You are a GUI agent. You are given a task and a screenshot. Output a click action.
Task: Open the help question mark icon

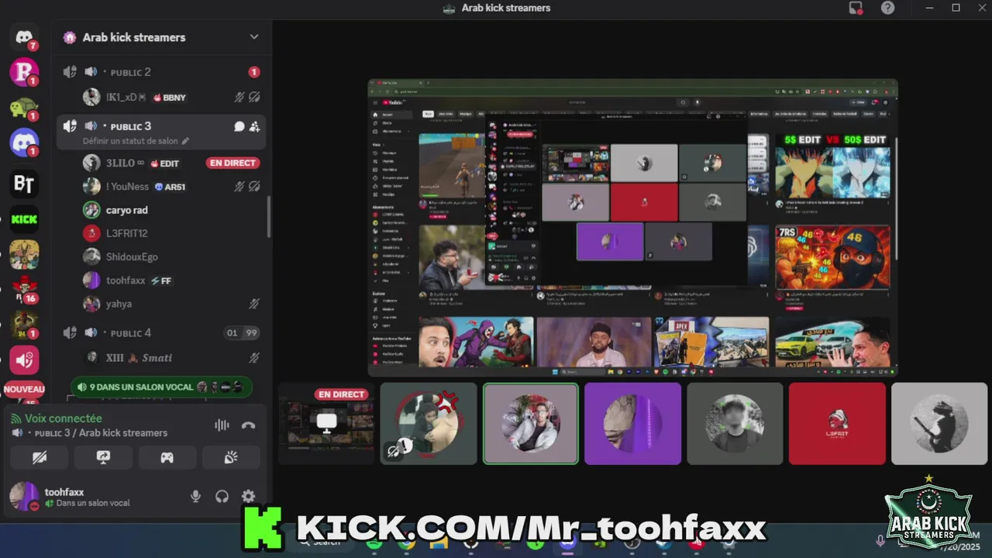pyautogui.click(x=887, y=8)
